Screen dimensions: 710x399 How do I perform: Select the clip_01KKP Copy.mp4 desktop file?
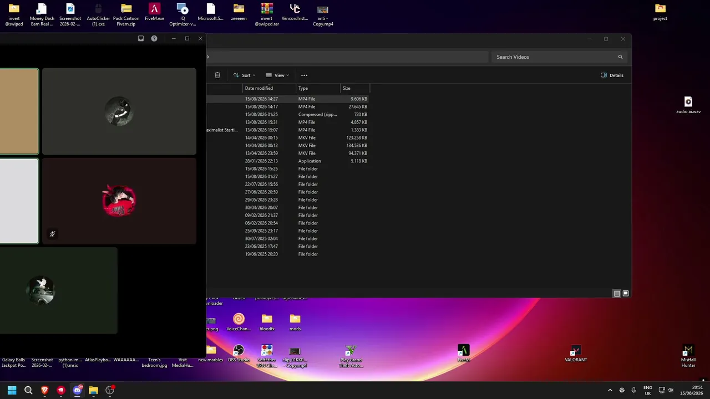pyautogui.click(x=295, y=356)
